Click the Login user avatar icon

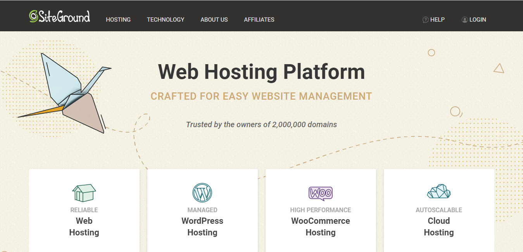click(x=464, y=20)
